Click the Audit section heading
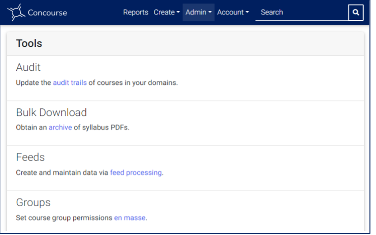Image resolution: width=376 pixels, height=235 pixels. 28,67
